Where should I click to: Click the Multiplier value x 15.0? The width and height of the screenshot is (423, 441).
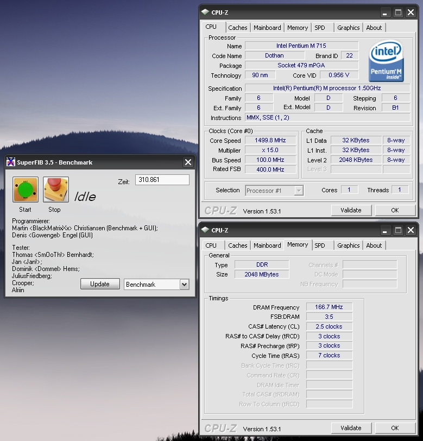tap(270, 150)
